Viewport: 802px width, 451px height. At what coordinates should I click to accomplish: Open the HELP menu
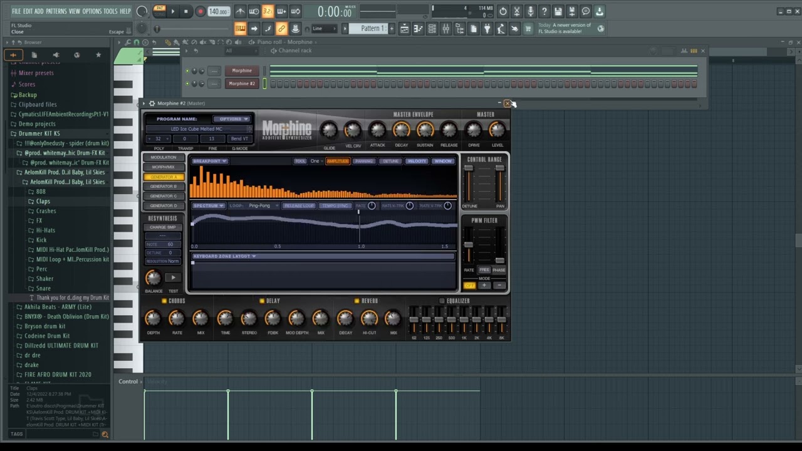click(125, 11)
